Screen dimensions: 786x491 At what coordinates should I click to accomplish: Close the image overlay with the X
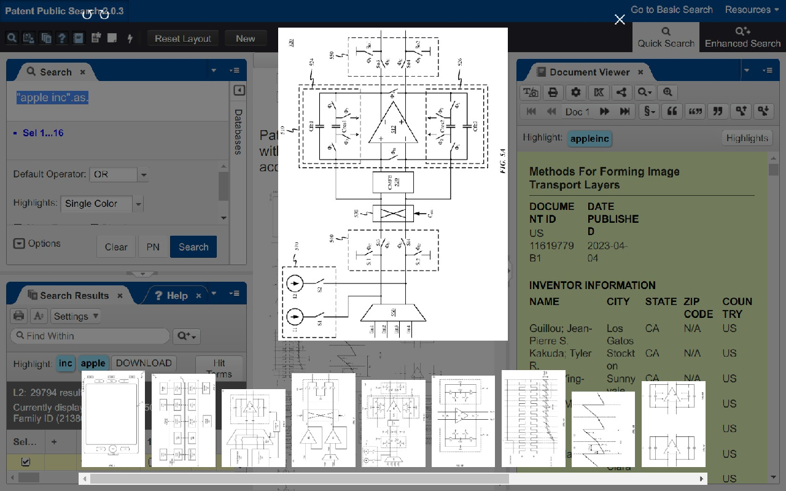point(620,20)
